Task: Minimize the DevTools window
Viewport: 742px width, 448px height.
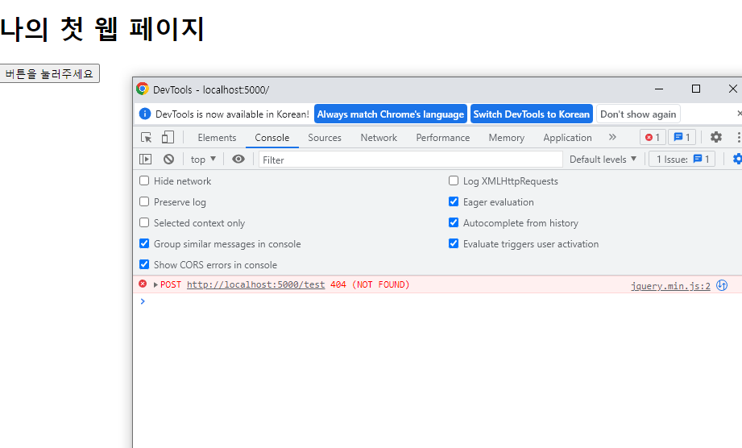Action: point(659,89)
